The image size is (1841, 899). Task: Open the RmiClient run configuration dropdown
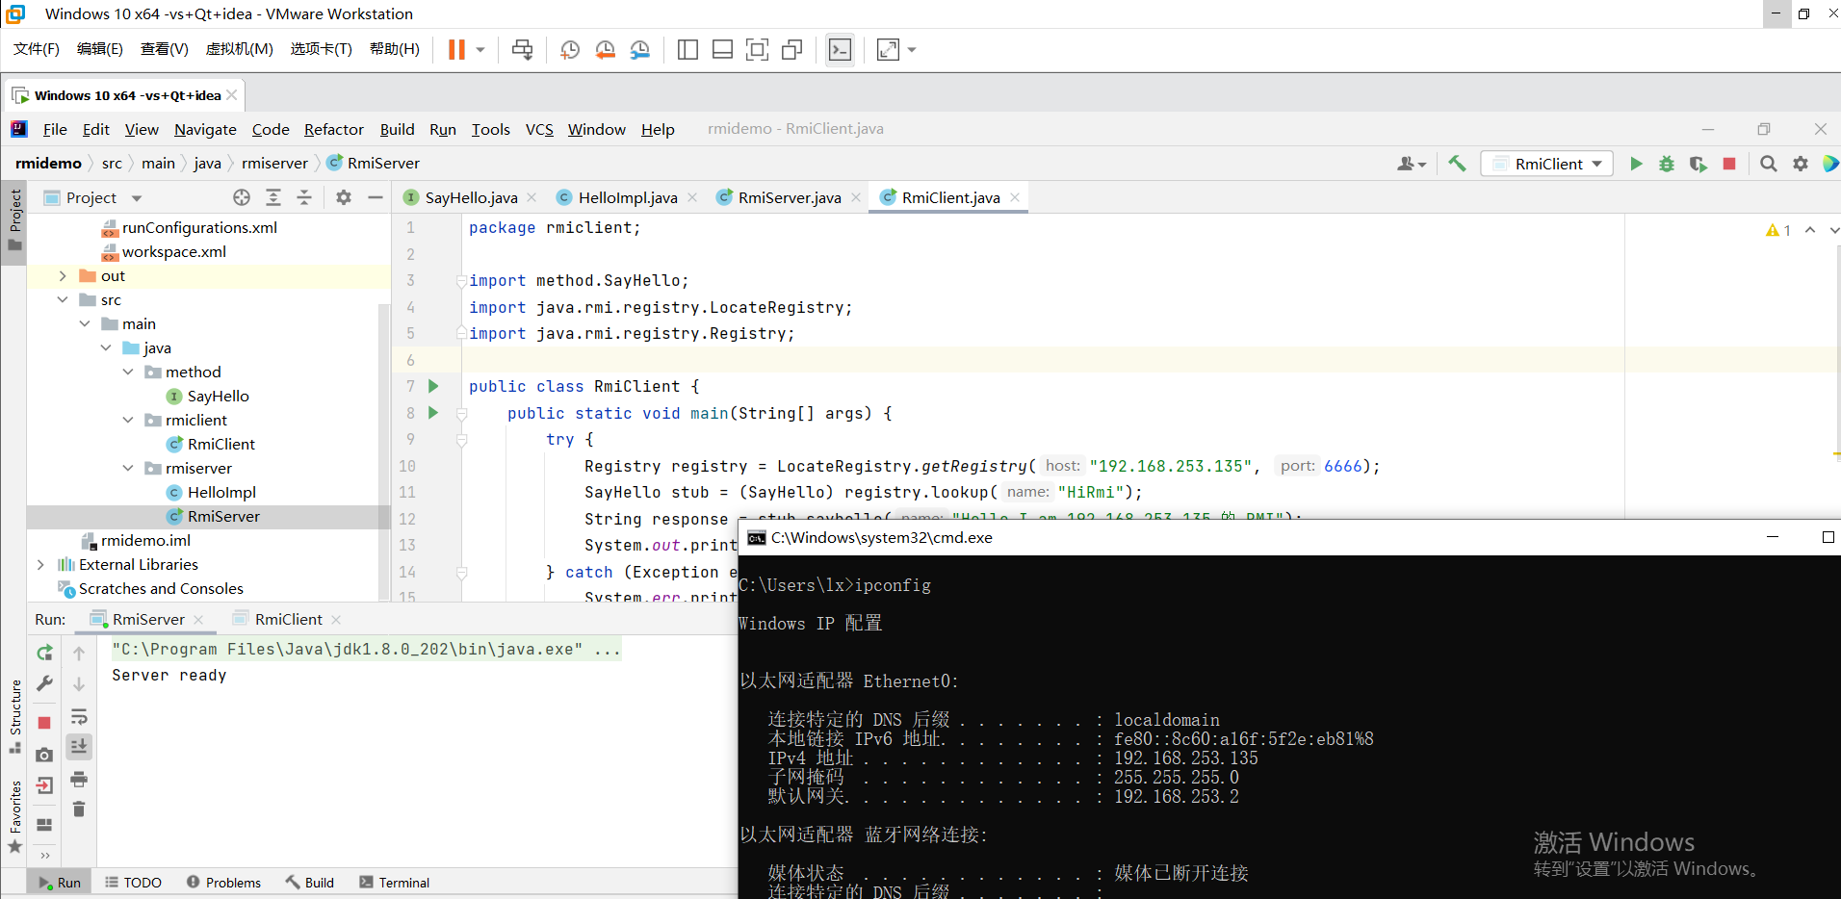(1546, 164)
